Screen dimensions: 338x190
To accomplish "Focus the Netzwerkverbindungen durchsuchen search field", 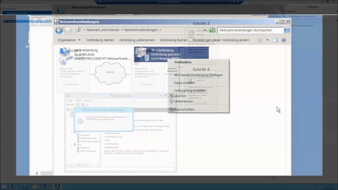I will [250, 30].
